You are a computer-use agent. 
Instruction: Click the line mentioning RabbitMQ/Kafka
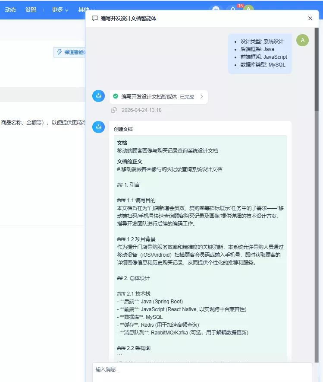pyautogui.click(x=183, y=333)
